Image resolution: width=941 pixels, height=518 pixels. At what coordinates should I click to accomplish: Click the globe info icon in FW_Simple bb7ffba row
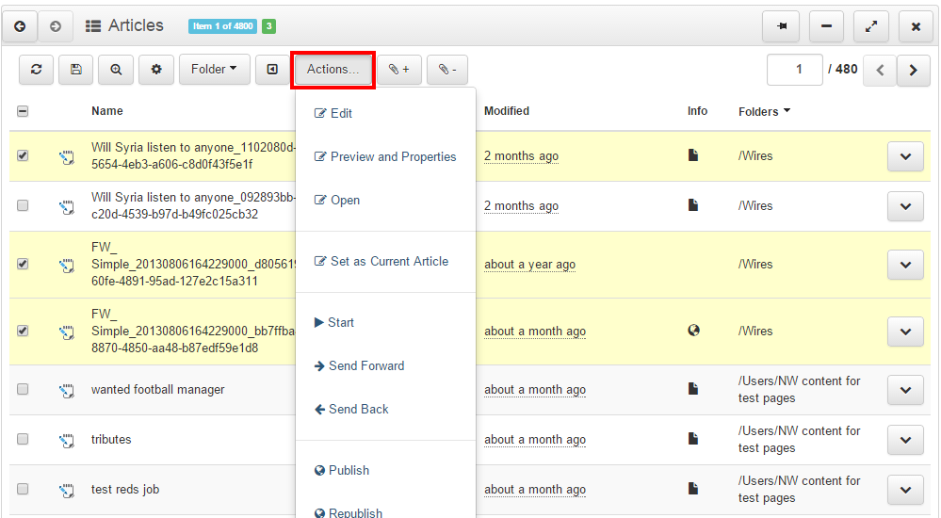[x=693, y=331]
